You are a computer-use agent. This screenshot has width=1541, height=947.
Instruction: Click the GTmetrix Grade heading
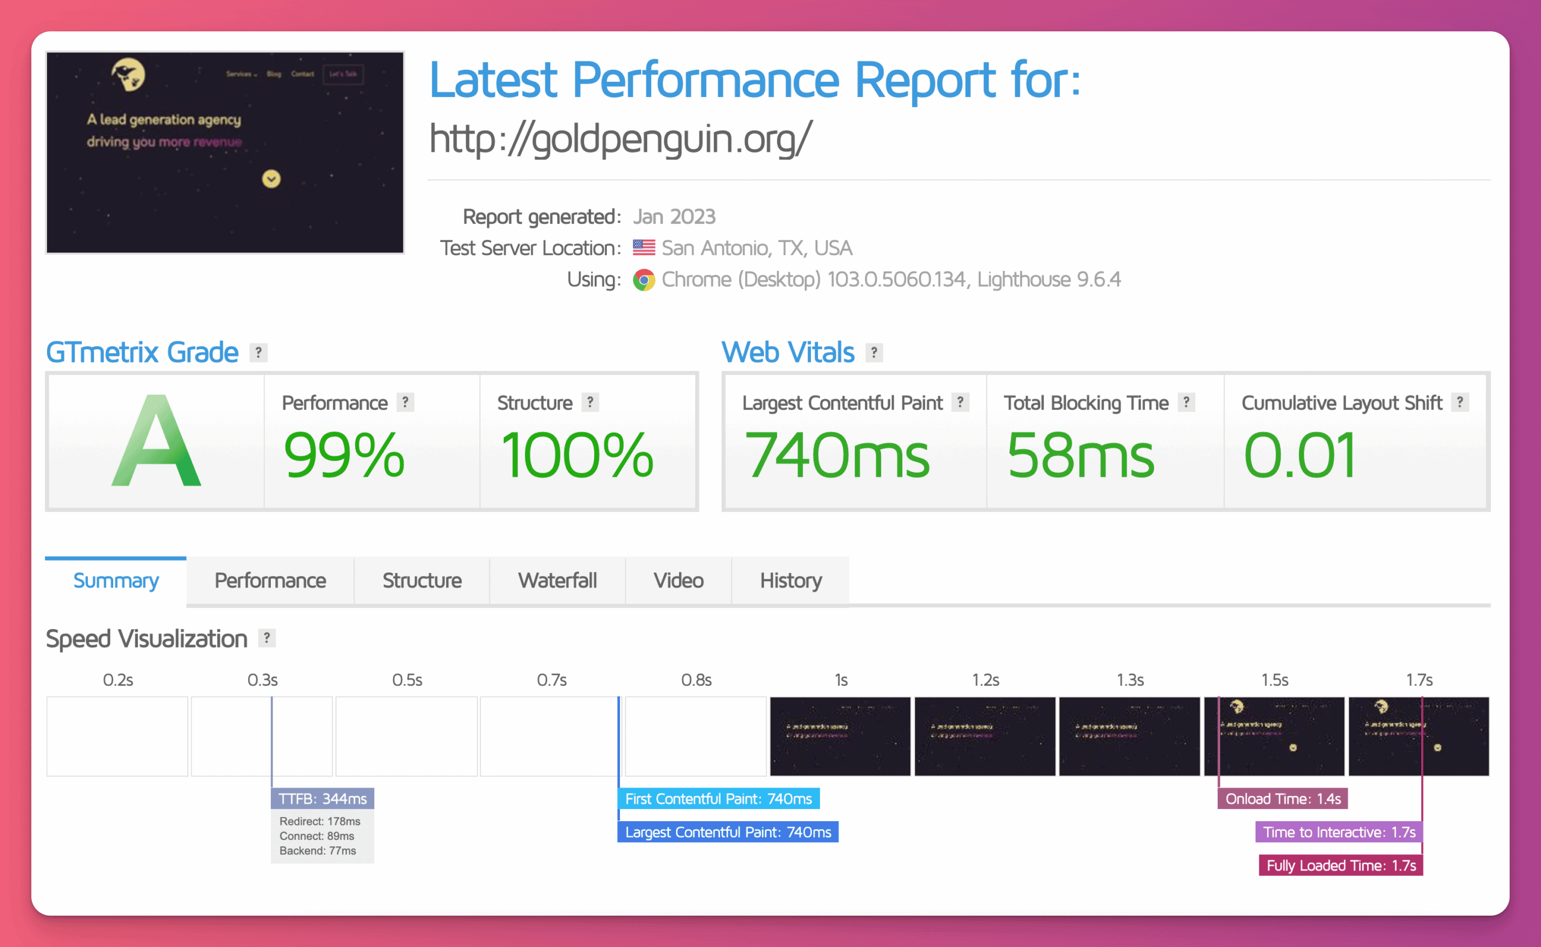[142, 353]
